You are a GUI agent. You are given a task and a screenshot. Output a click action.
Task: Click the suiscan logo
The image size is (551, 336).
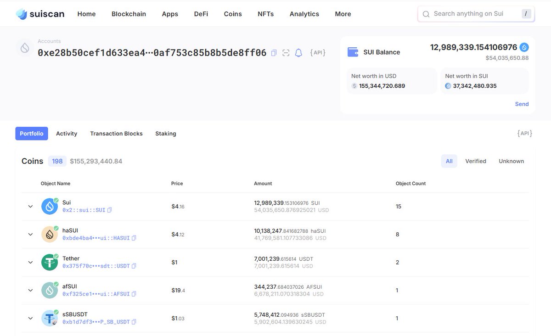coord(40,14)
